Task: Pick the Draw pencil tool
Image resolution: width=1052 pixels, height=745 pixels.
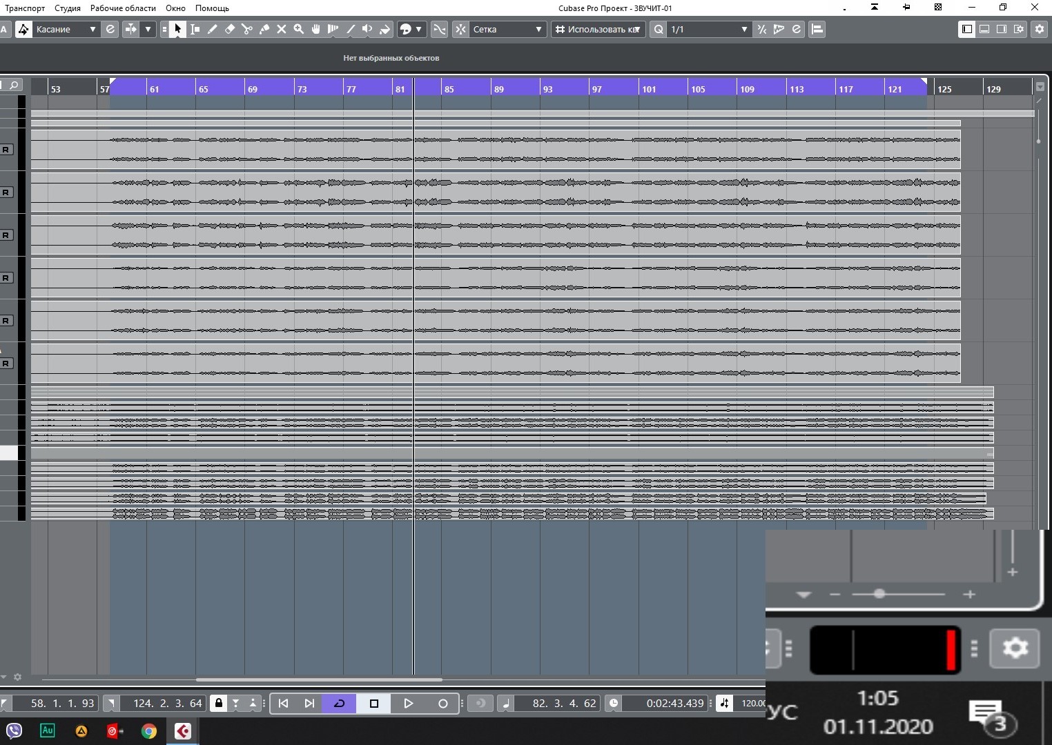Action: 213,29
